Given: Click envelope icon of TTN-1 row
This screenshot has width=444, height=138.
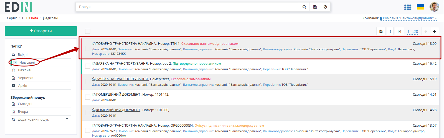Looking at the screenshot, I should (x=94, y=44).
